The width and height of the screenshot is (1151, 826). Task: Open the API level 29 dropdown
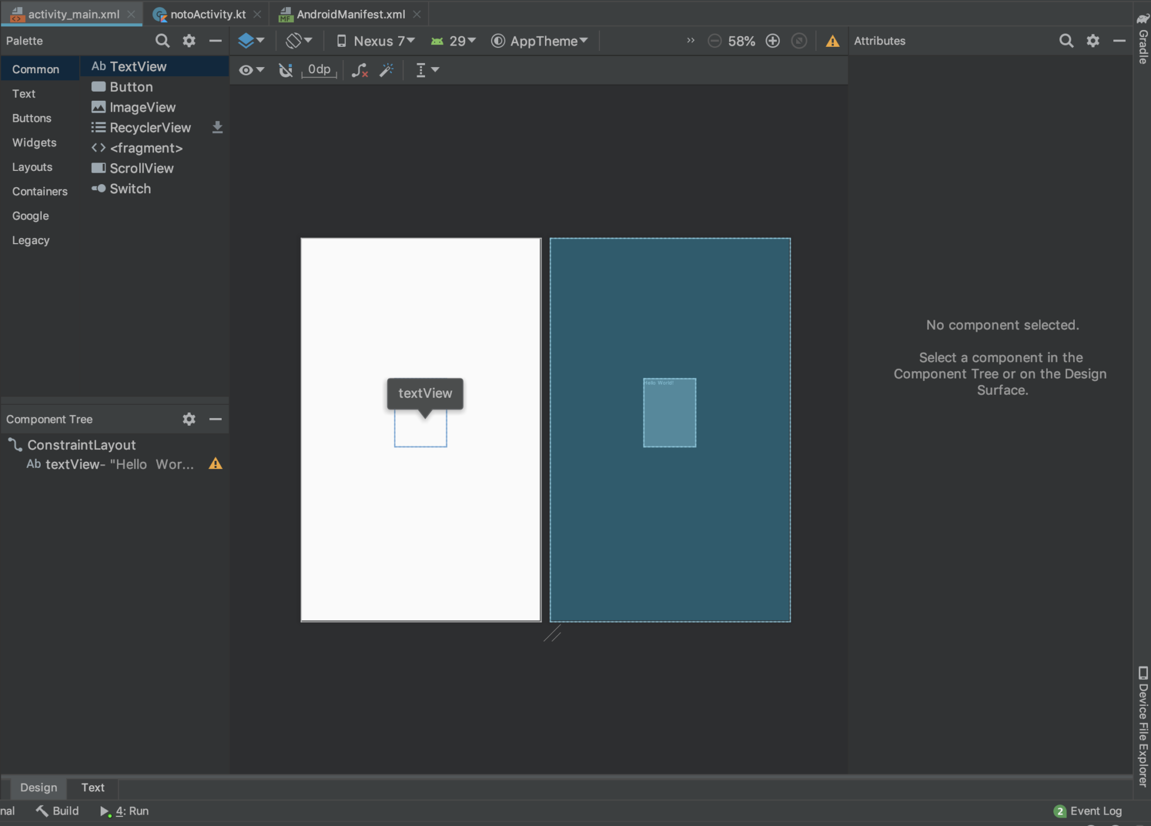pyautogui.click(x=454, y=41)
